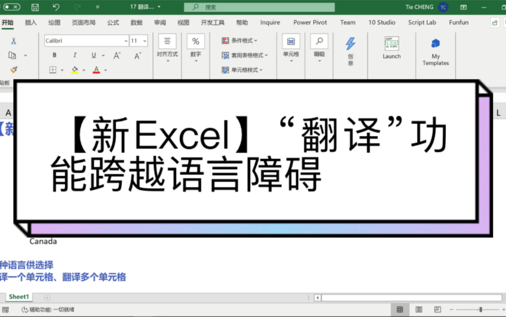Activate the Format Painter brush
The width and height of the screenshot is (506, 317).
(x=13, y=70)
